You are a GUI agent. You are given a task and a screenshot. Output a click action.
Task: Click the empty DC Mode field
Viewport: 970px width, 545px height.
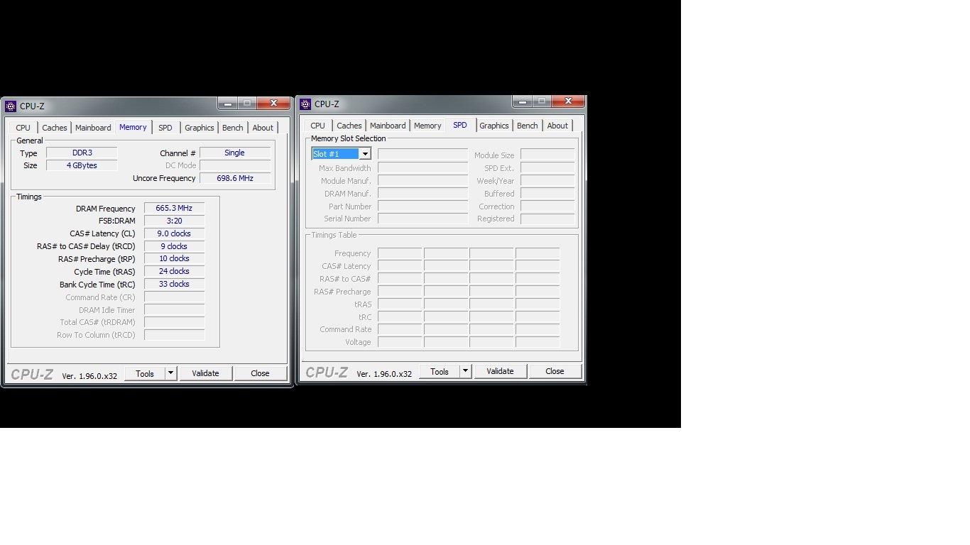(x=235, y=165)
